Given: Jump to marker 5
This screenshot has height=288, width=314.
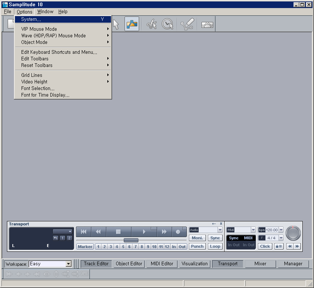Looking at the screenshot, I should [123, 247].
